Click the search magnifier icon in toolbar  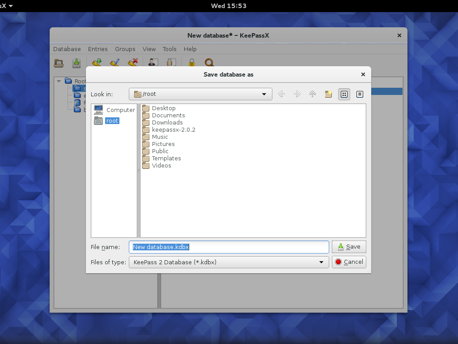pyautogui.click(x=209, y=62)
